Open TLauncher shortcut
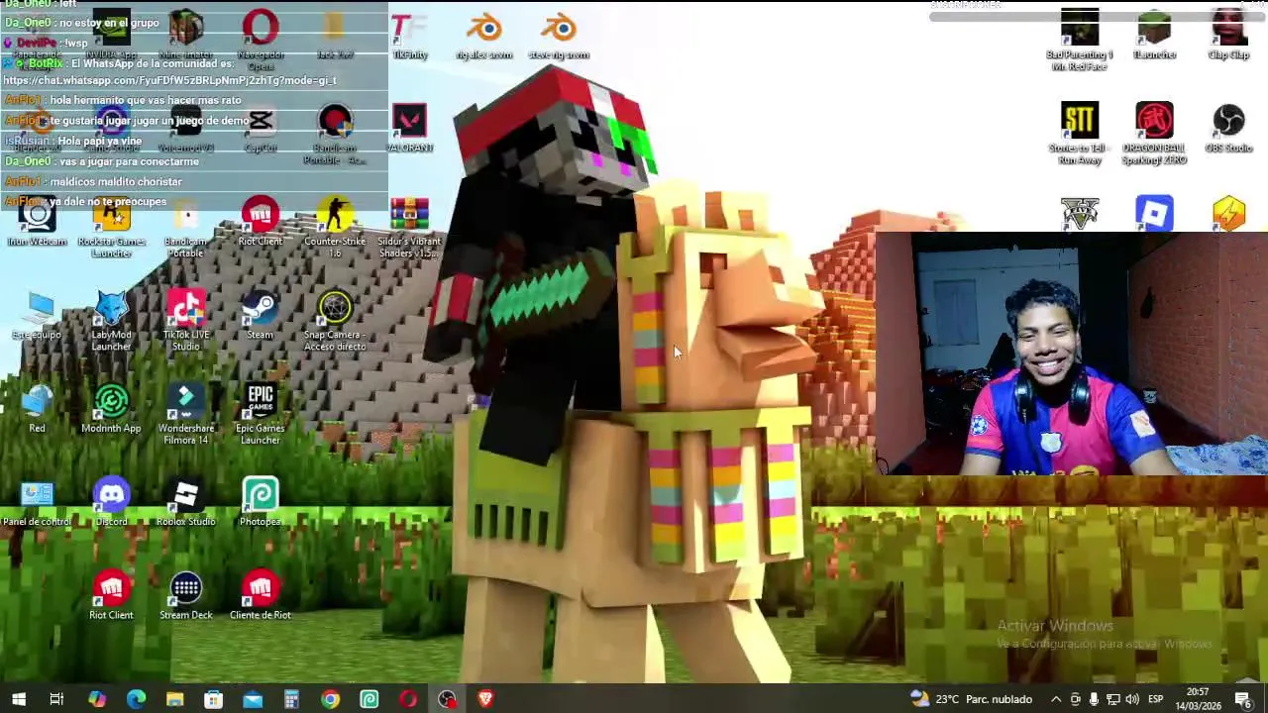 (1154, 36)
